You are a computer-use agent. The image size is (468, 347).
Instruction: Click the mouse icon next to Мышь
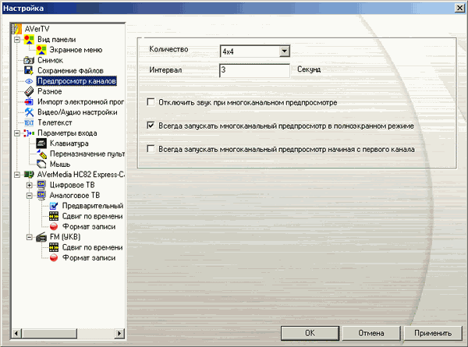coord(42,165)
